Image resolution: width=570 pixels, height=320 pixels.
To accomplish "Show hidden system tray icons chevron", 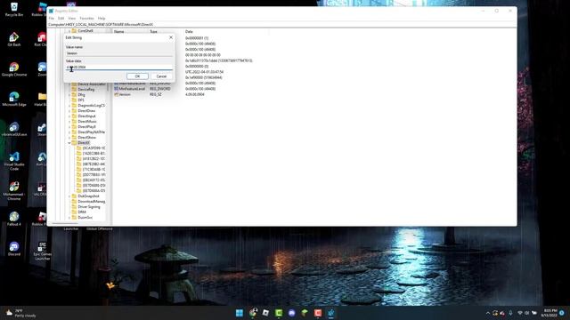I will pos(488,313).
